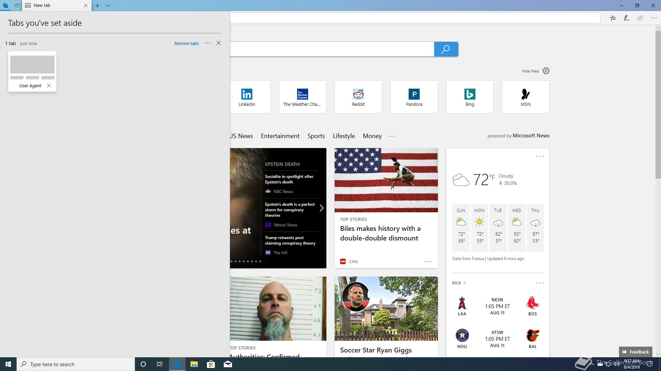The height and width of the screenshot is (371, 661).
Task: Select Tuesday weather forecast
Action: coord(498,228)
